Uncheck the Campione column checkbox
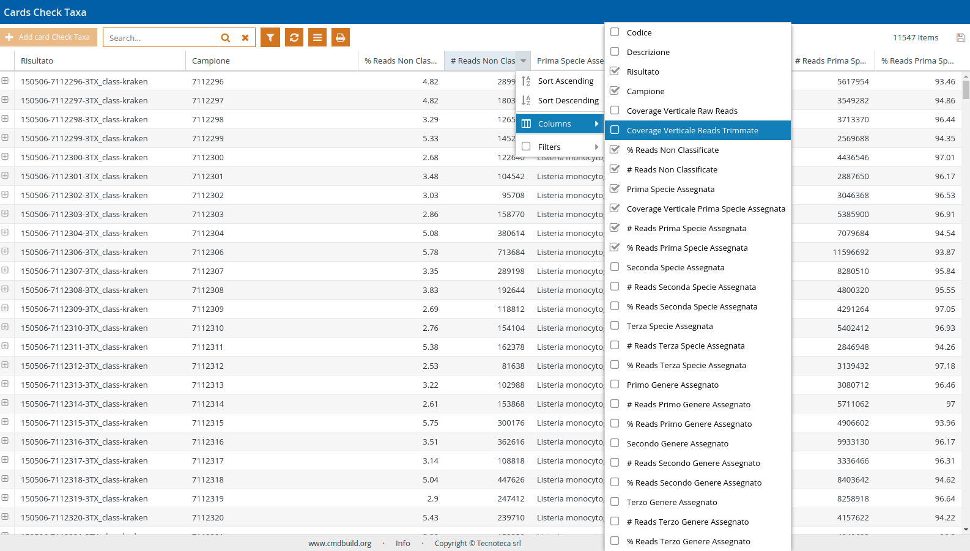 coord(615,91)
